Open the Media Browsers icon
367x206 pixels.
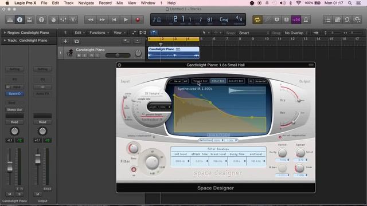coord(357,20)
